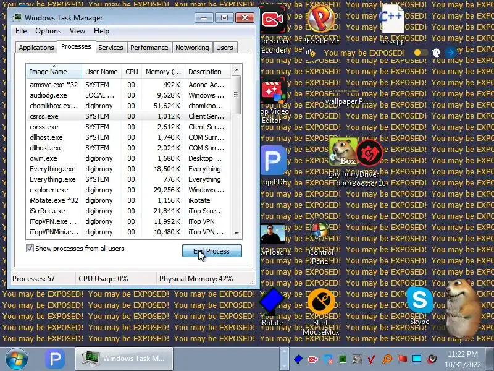The width and height of the screenshot is (494, 371).
Task: Open the red flag Action Center tray icon
Action: point(402,359)
